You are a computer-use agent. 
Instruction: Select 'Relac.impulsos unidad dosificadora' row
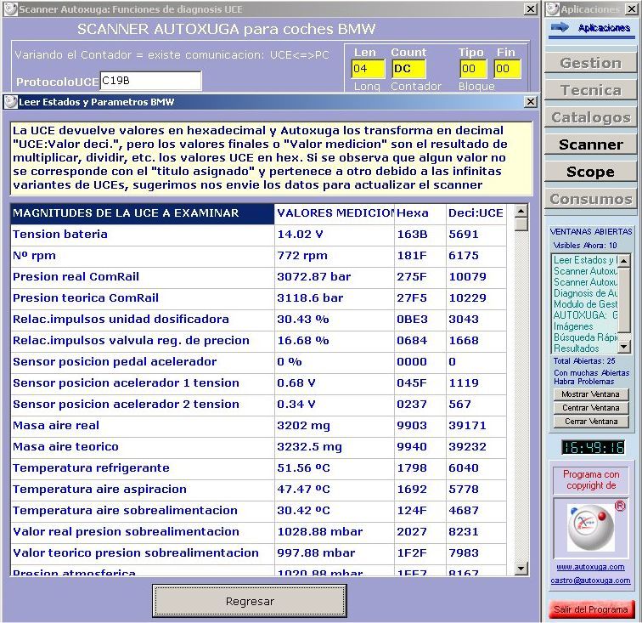coord(258,320)
